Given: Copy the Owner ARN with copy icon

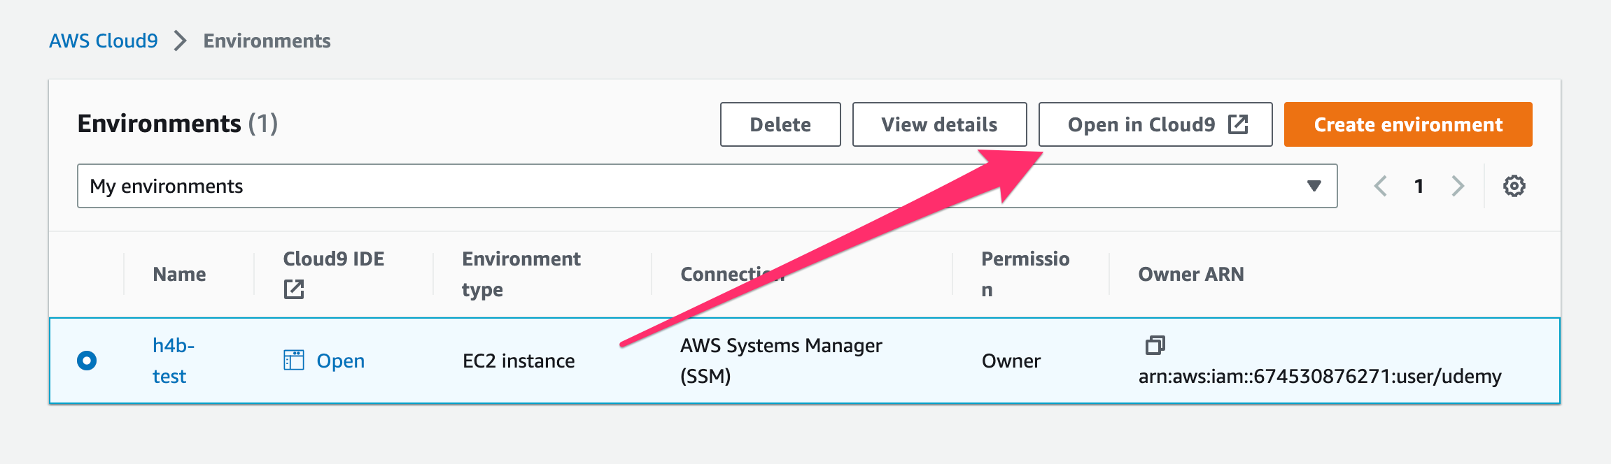Looking at the screenshot, I should [x=1155, y=345].
